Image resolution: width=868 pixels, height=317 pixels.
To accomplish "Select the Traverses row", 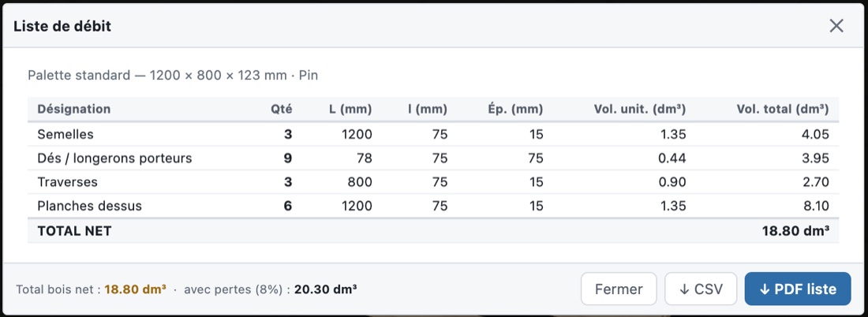I will pos(433,182).
